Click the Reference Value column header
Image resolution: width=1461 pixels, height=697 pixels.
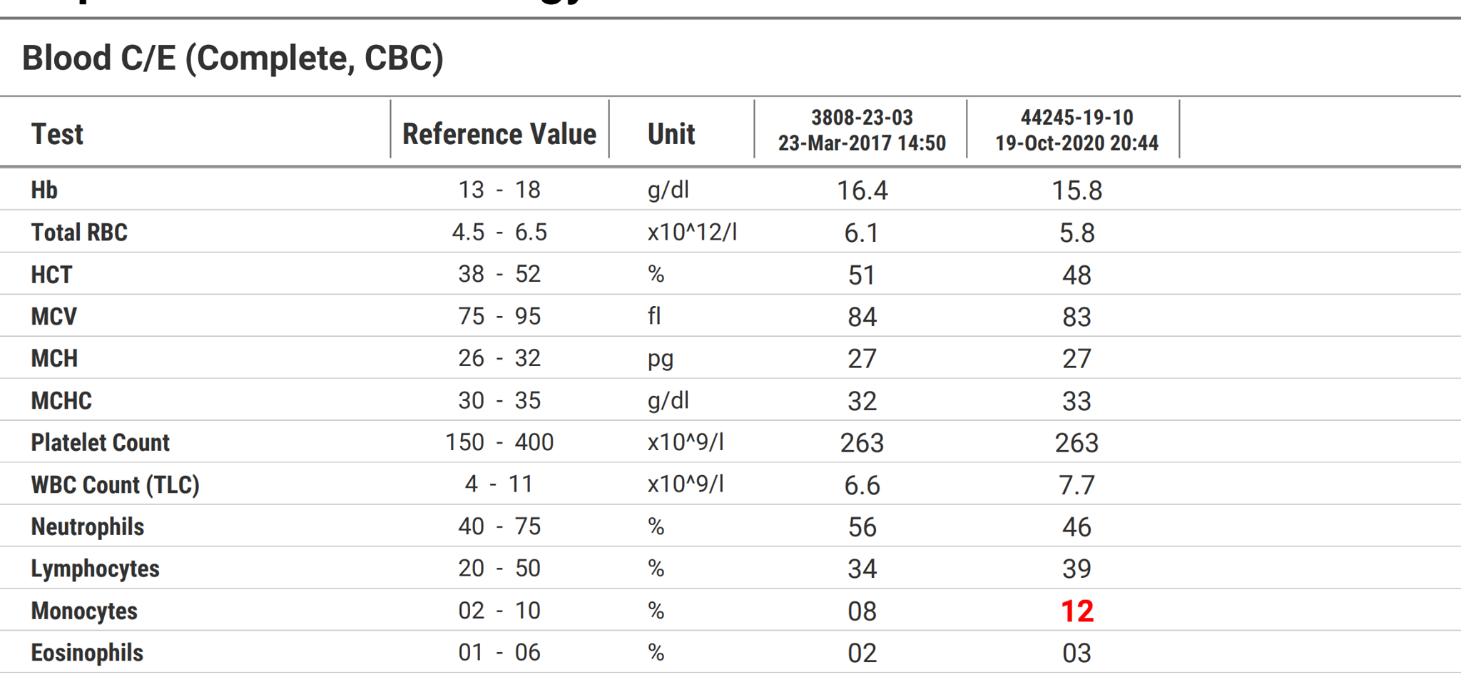pos(499,134)
